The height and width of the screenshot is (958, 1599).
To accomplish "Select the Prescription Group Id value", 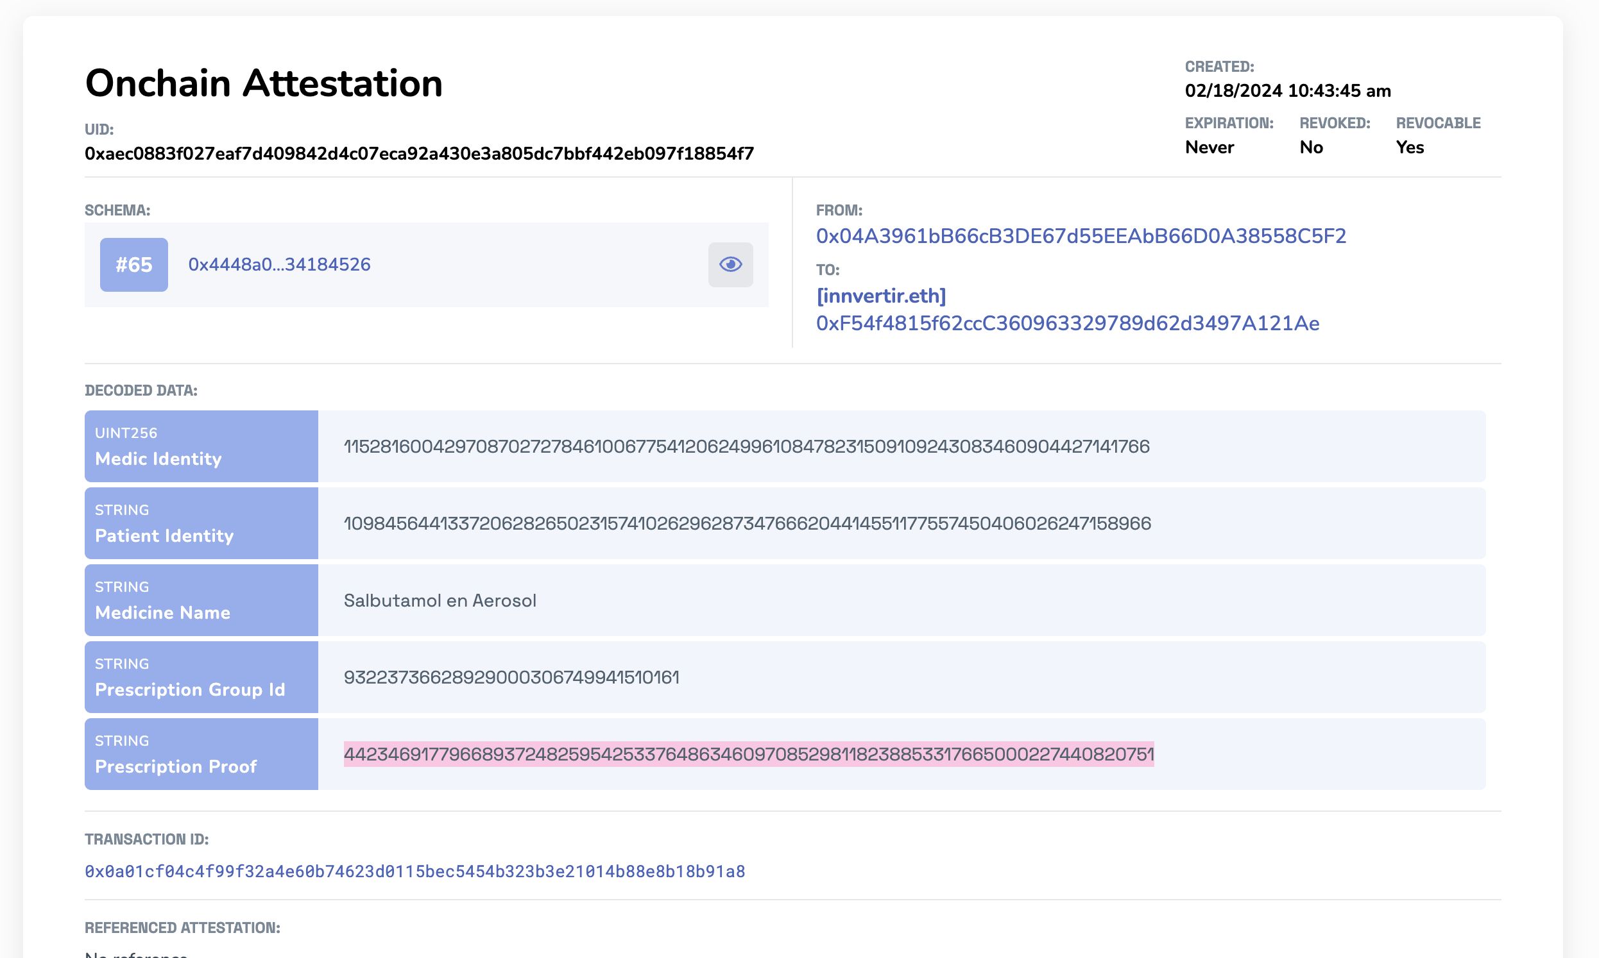I will coord(511,677).
